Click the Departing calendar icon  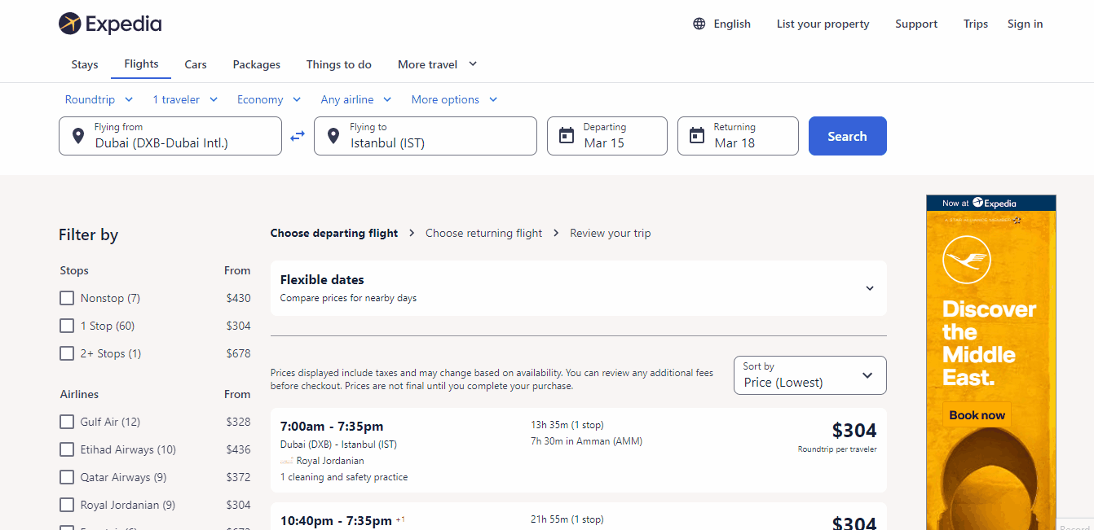(x=567, y=136)
